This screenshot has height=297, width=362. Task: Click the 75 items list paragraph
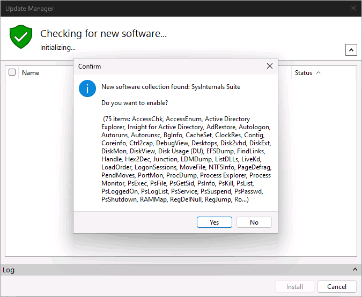coord(186,159)
